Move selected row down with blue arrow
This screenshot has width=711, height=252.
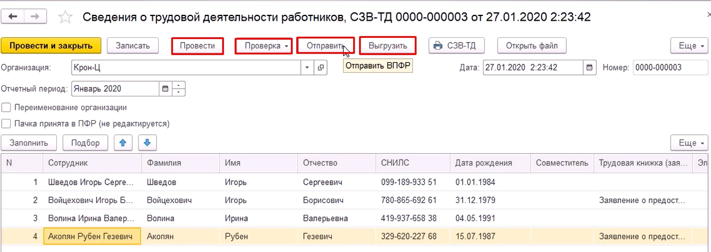147,143
